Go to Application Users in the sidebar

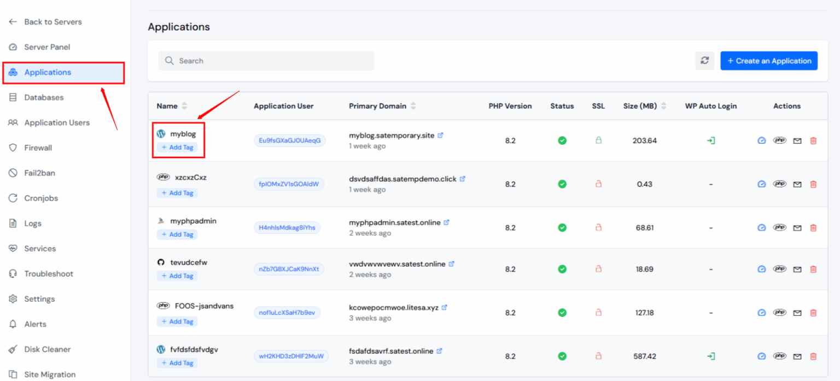point(57,122)
